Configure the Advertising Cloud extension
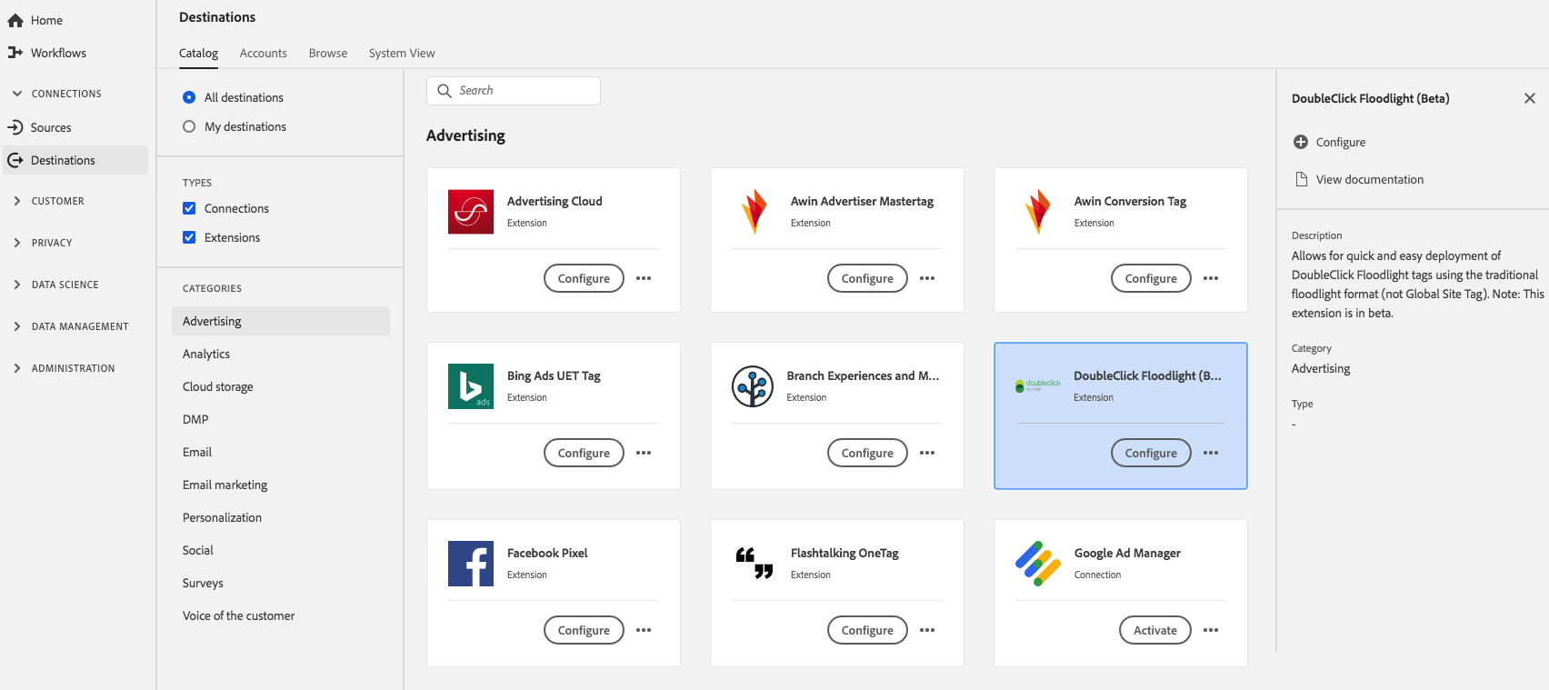 pos(584,278)
